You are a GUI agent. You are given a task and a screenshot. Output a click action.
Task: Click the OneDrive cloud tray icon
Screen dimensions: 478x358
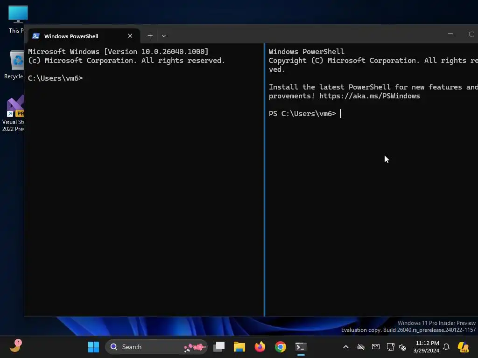pos(361,347)
